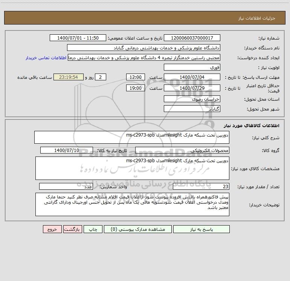Click the price validity time 19:00
The image size is (290, 281).
click(x=135, y=88)
